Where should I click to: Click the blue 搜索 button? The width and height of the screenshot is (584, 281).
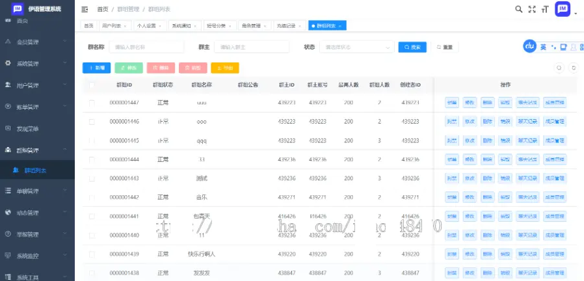coord(414,47)
